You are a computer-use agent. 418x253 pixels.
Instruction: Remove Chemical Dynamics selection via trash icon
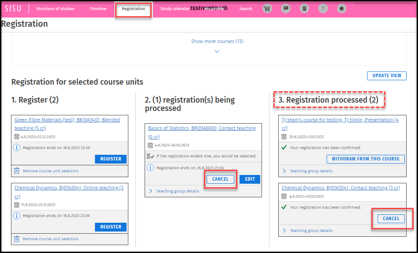point(17,239)
